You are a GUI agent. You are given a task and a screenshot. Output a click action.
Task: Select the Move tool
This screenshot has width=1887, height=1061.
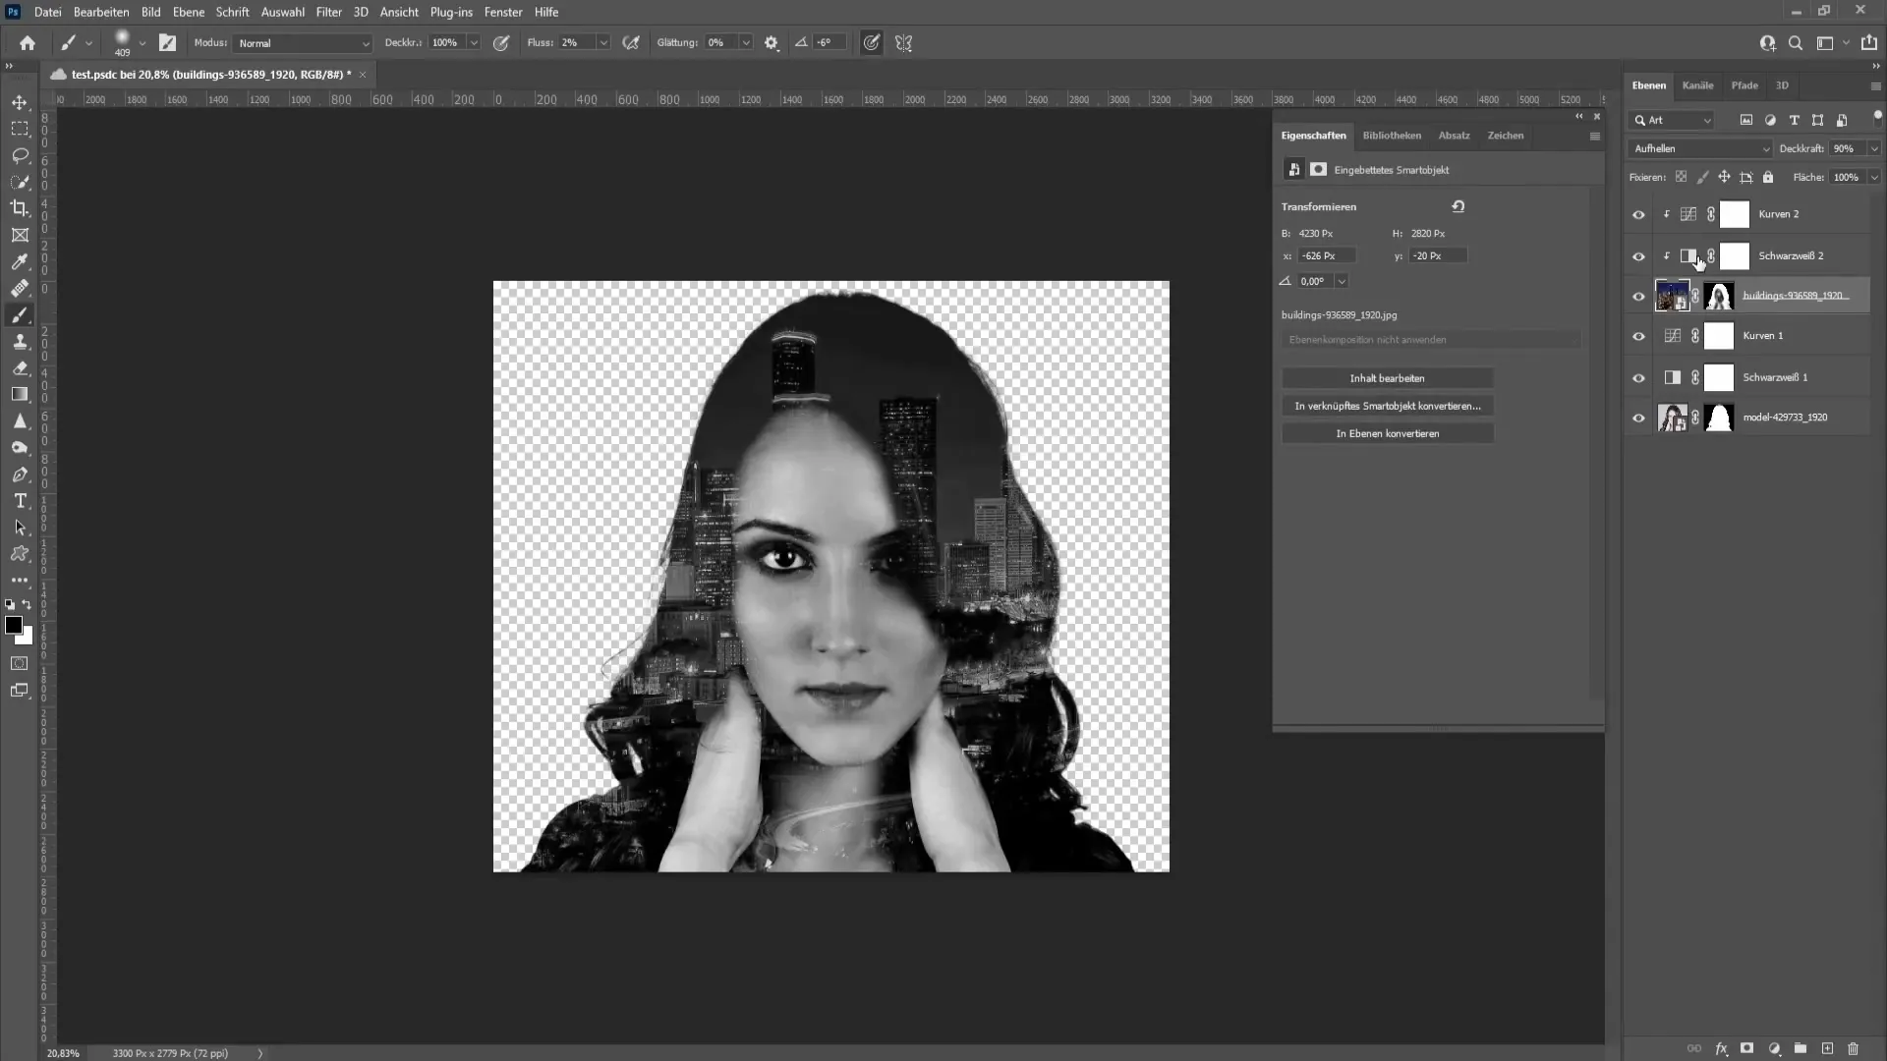[18, 102]
